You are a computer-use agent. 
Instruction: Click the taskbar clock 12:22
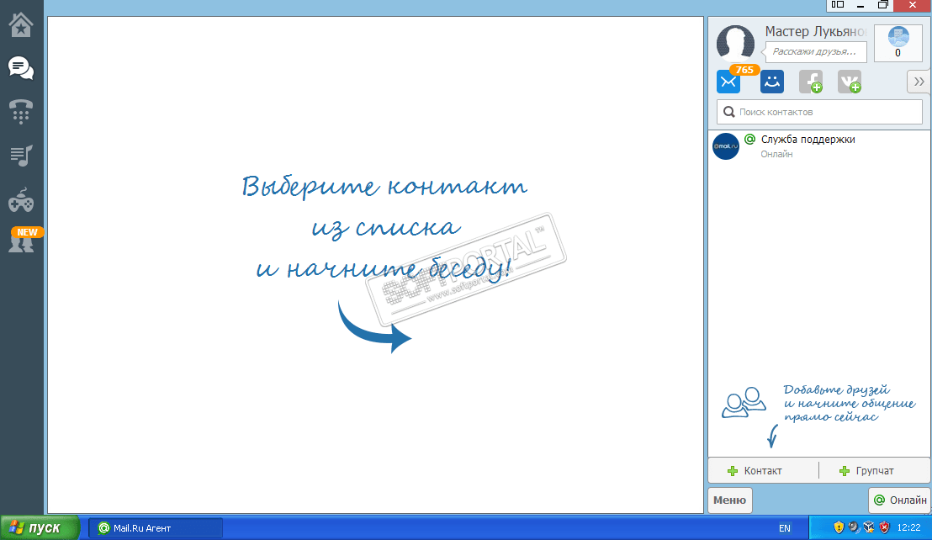(908, 527)
